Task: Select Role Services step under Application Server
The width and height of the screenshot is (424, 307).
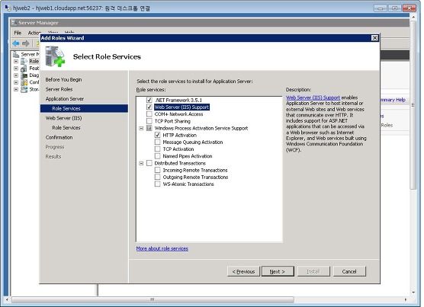Action: point(84,108)
